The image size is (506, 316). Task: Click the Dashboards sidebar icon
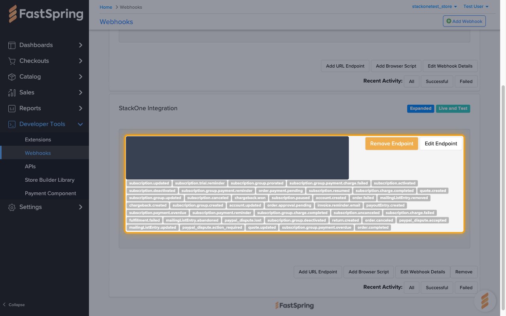click(x=12, y=45)
